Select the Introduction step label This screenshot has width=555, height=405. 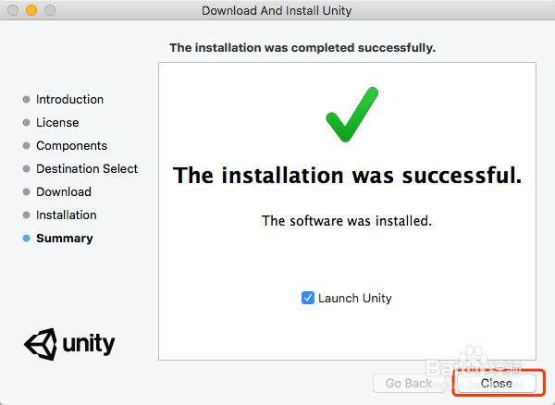tap(69, 99)
